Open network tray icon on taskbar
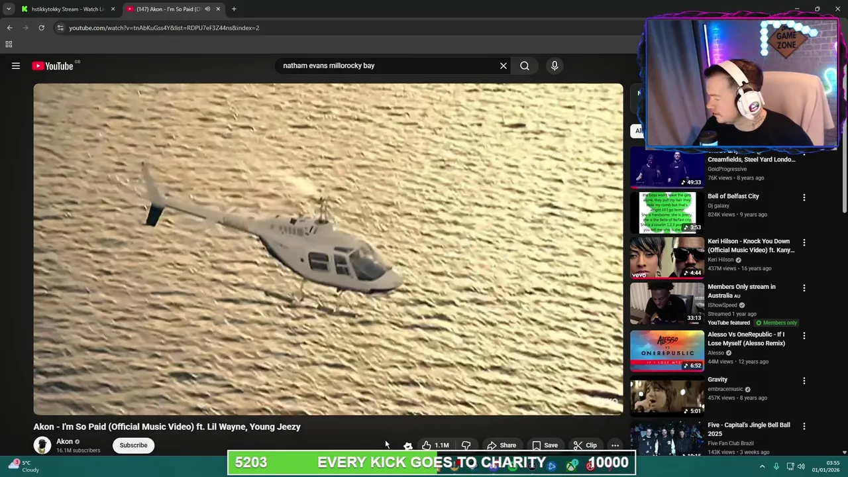 point(790,466)
